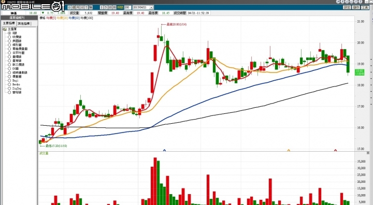Click the orange marker on time axis
Screen dimensions: 373x205
289,150
